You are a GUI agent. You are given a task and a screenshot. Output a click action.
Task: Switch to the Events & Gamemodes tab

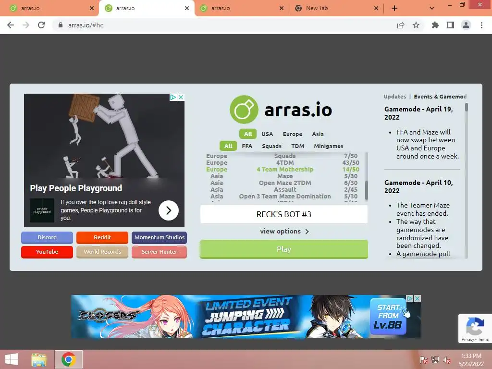click(440, 97)
